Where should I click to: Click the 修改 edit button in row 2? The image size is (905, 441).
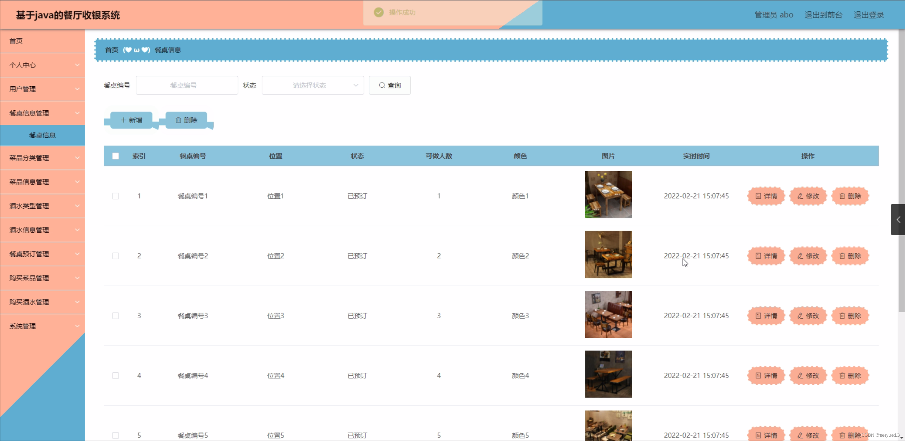(808, 256)
